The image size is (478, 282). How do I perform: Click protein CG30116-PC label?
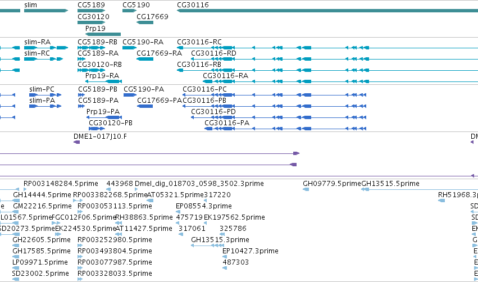point(204,89)
